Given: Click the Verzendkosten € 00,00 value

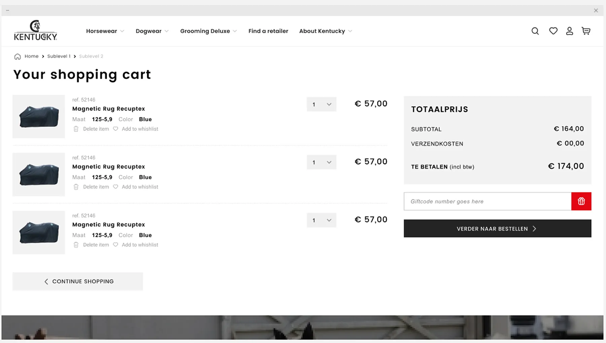Looking at the screenshot, I should [x=570, y=143].
